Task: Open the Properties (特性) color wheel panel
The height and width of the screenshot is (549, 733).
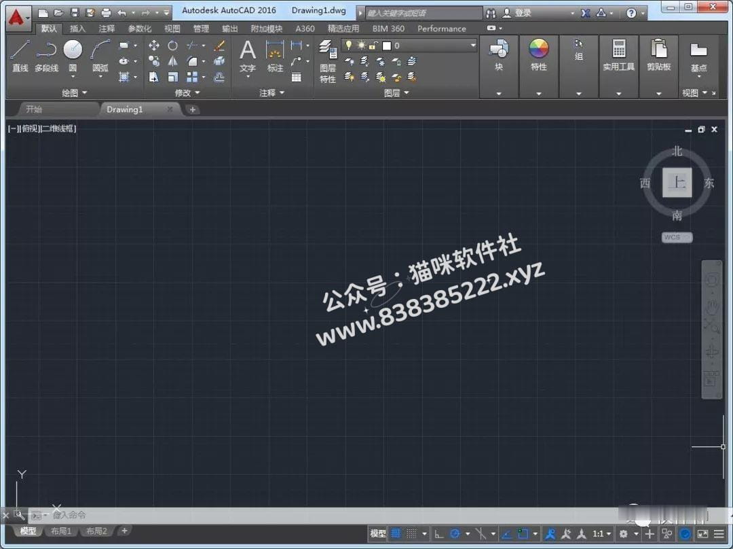Action: pos(538,55)
